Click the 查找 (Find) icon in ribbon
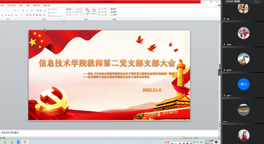Screen dimensions: 264x144 click(115, 9)
